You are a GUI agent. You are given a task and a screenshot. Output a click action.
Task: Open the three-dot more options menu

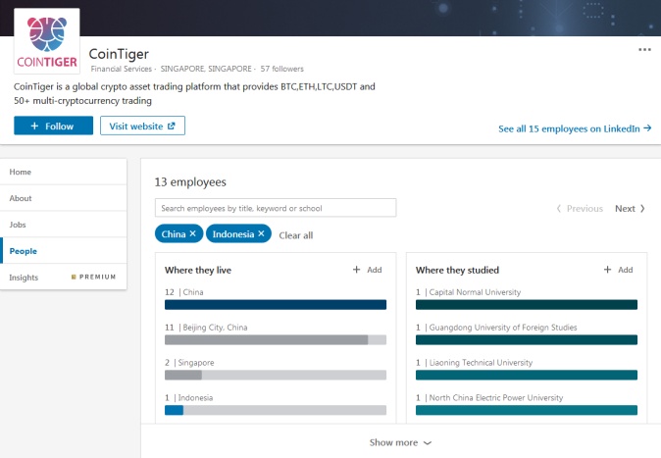point(644,50)
